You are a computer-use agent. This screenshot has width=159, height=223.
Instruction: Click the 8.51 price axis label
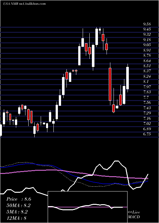point(147,66)
